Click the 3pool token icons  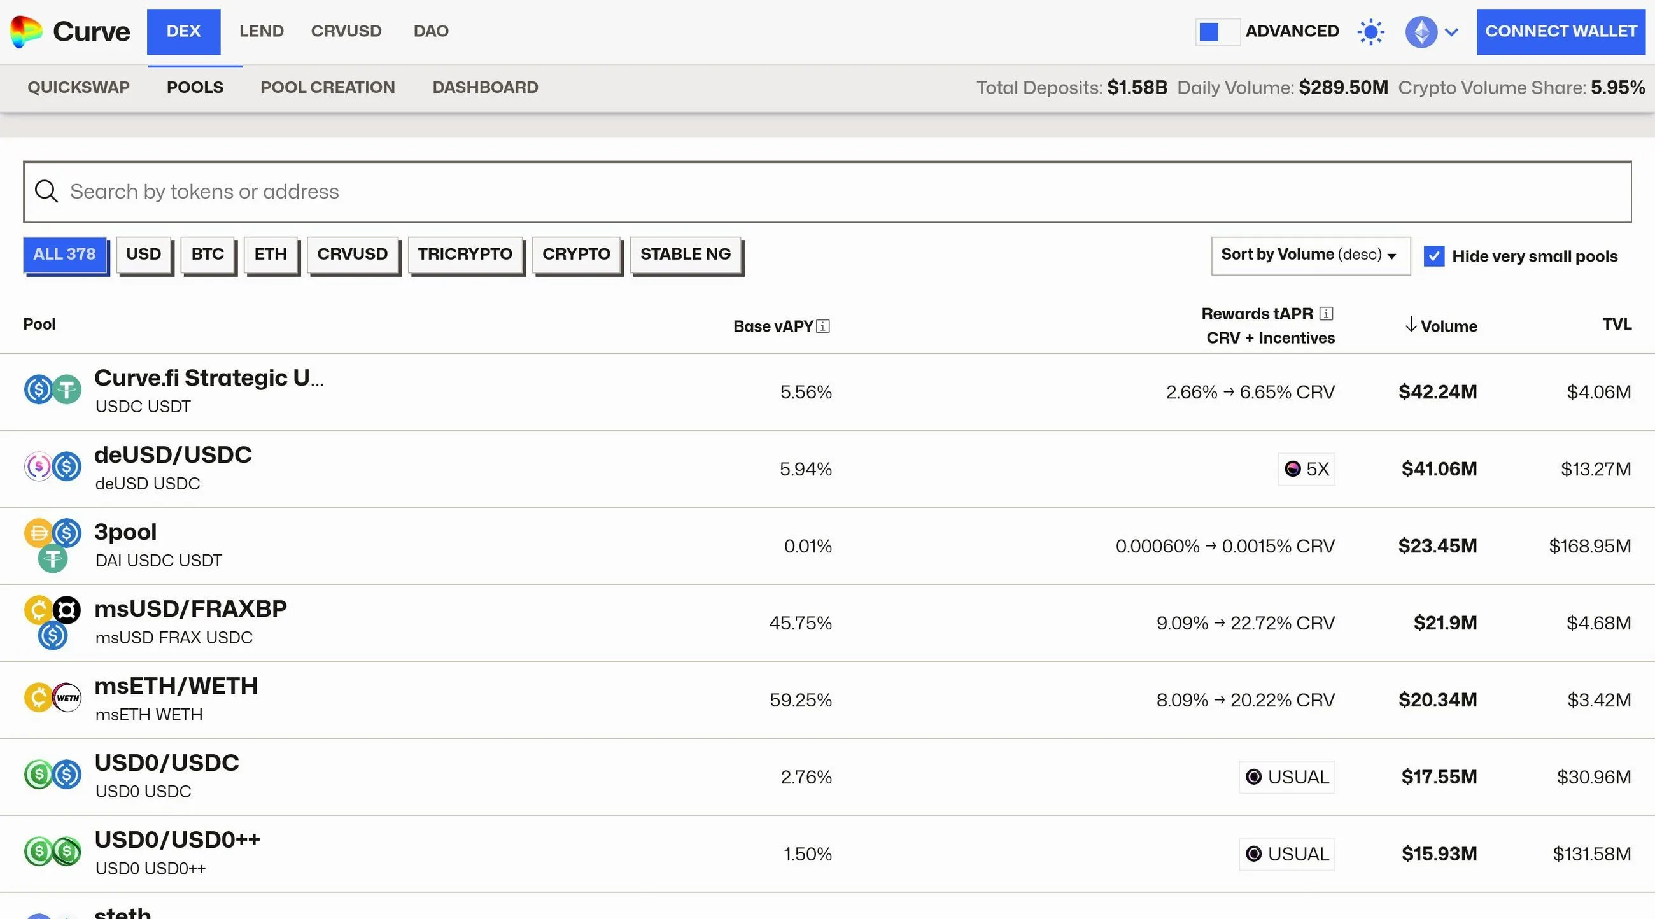point(53,546)
